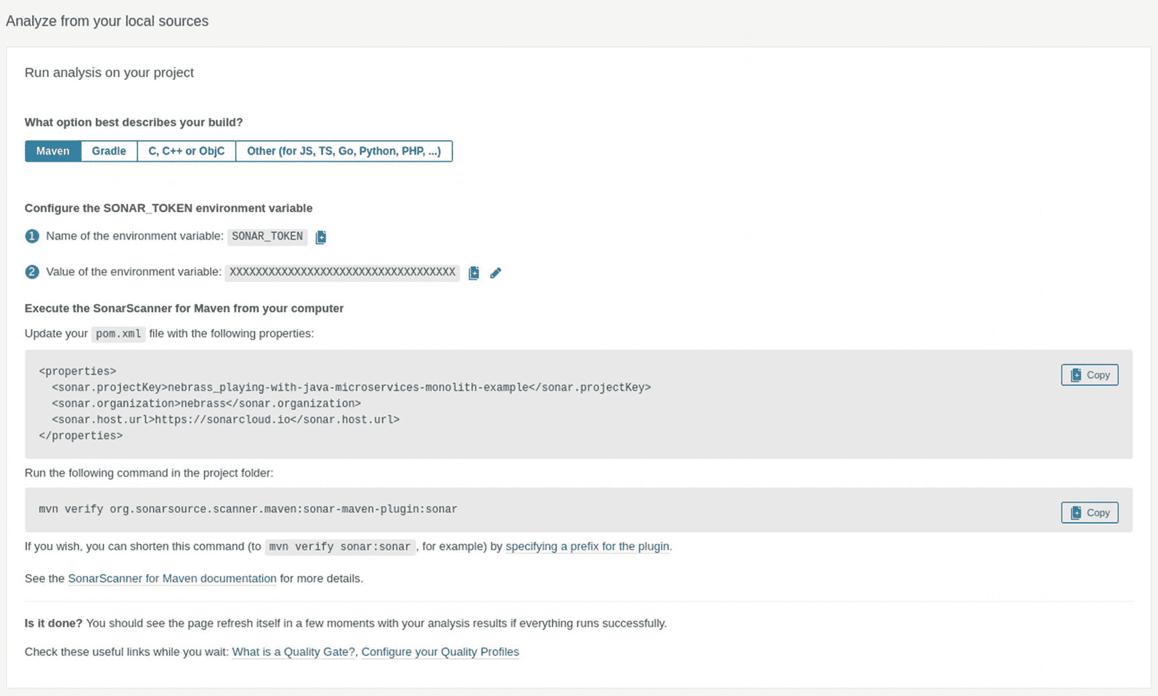Copy the mvn verify command
The height and width of the screenshot is (696, 1158).
(x=1090, y=513)
